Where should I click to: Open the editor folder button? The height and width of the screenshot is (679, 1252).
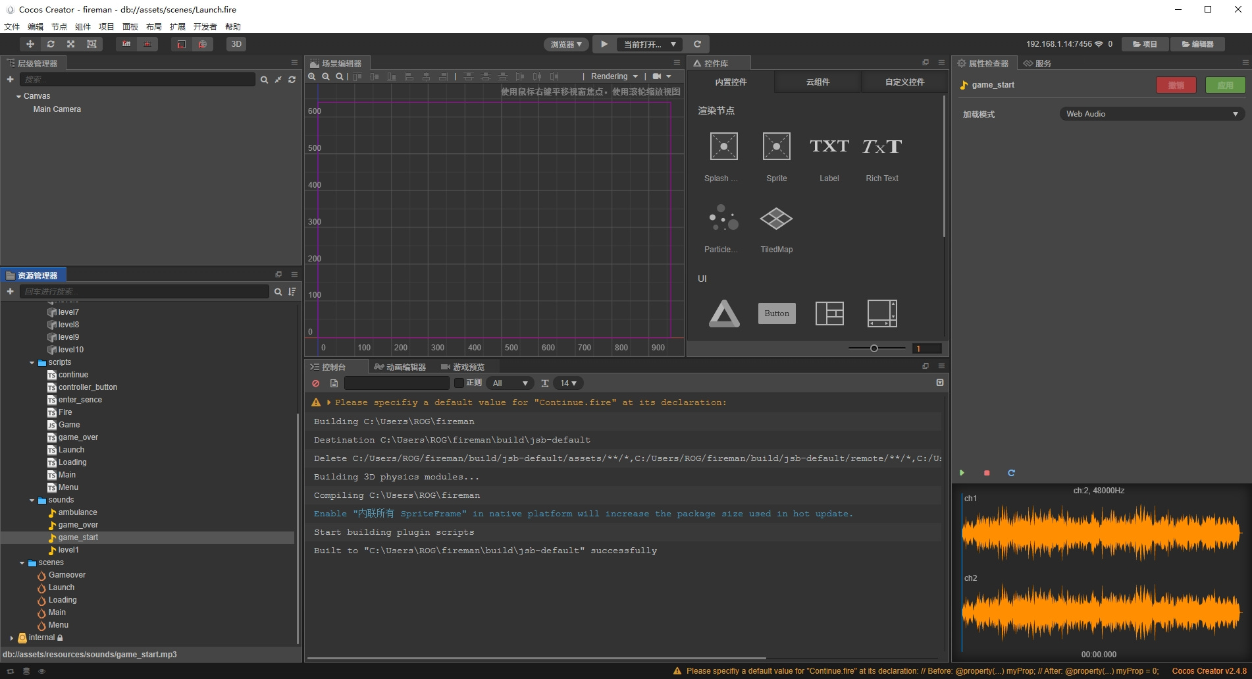(1197, 44)
